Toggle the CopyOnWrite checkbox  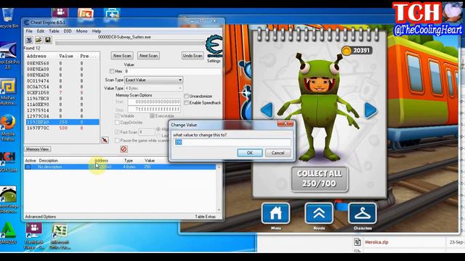117,123
